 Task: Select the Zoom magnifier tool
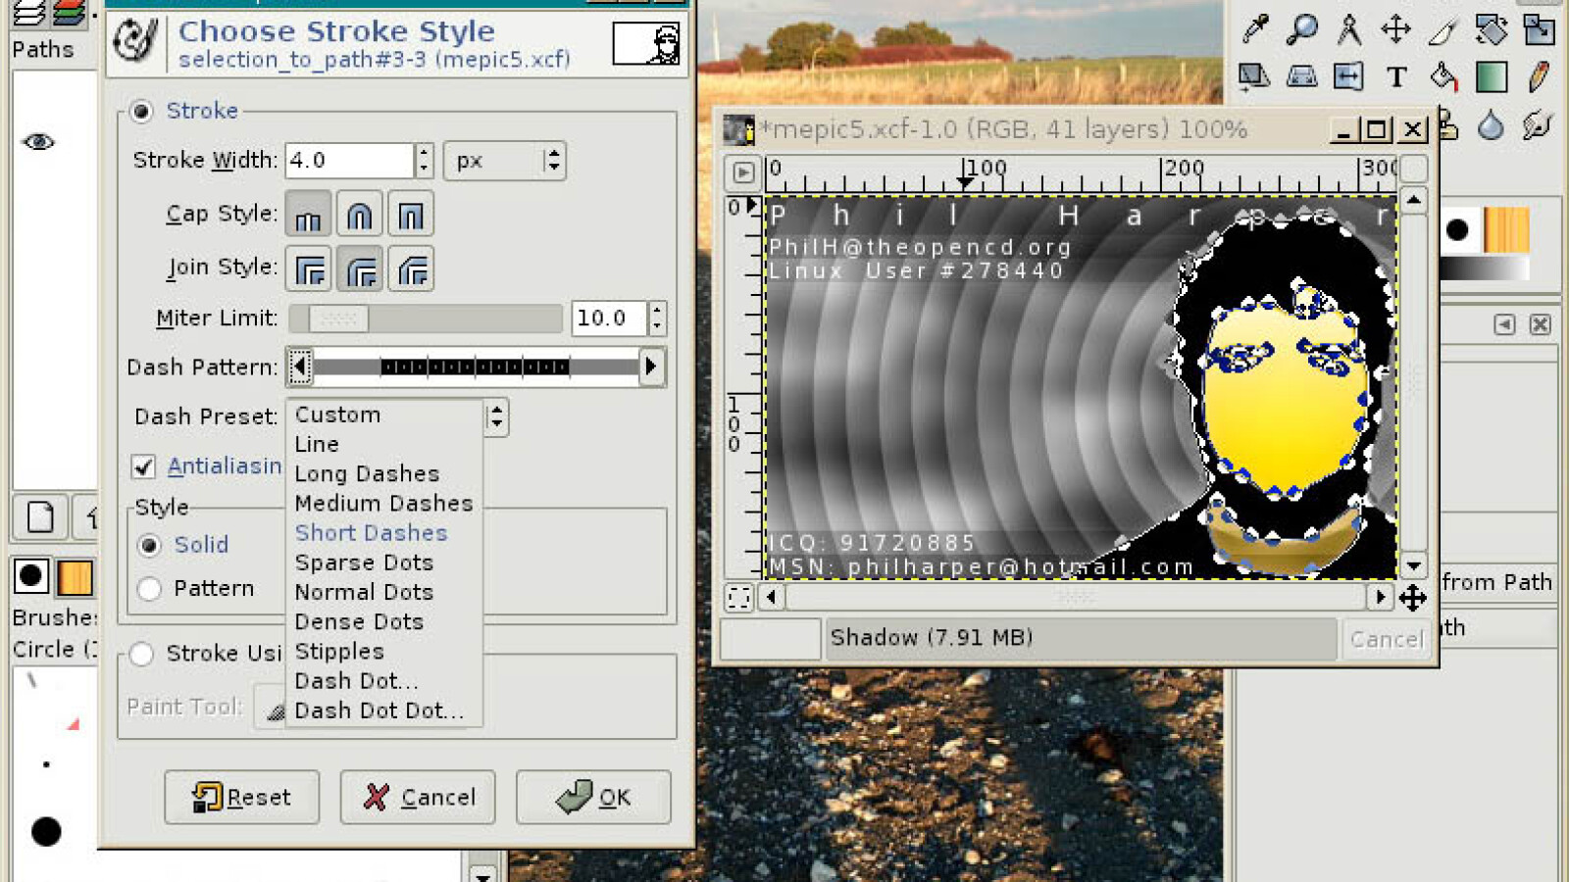1301,29
